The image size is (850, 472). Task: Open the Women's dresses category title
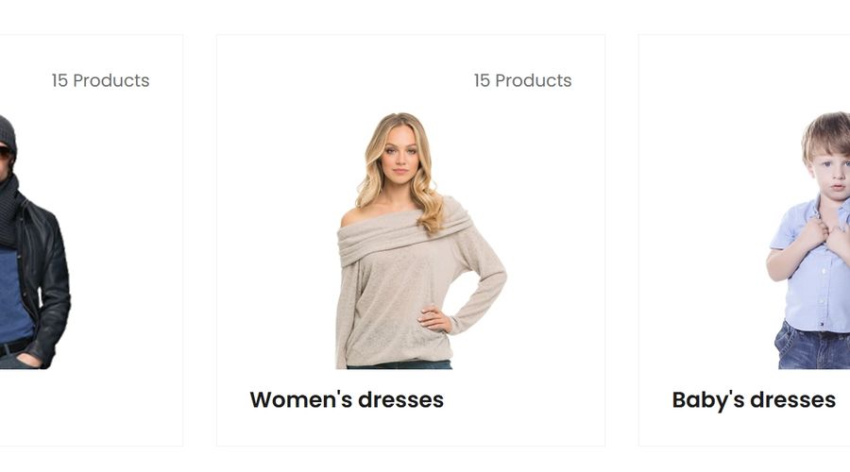pyautogui.click(x=347, y=400)
